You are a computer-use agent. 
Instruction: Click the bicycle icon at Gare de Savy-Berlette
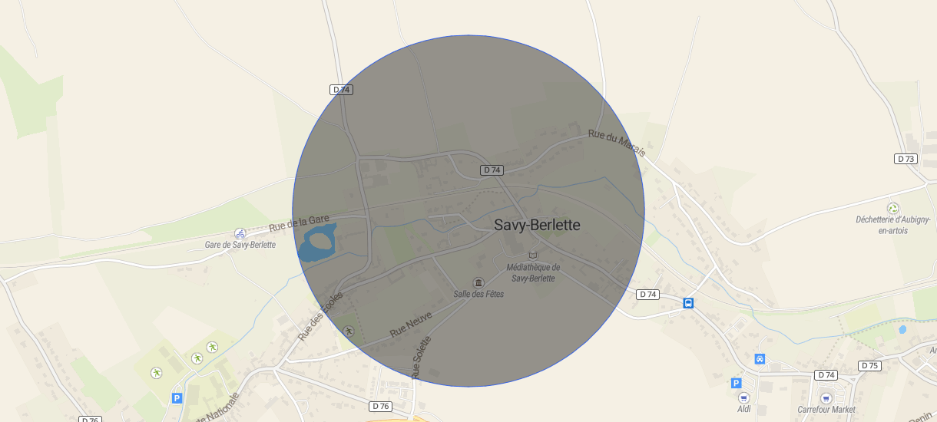tap(240, 233)
